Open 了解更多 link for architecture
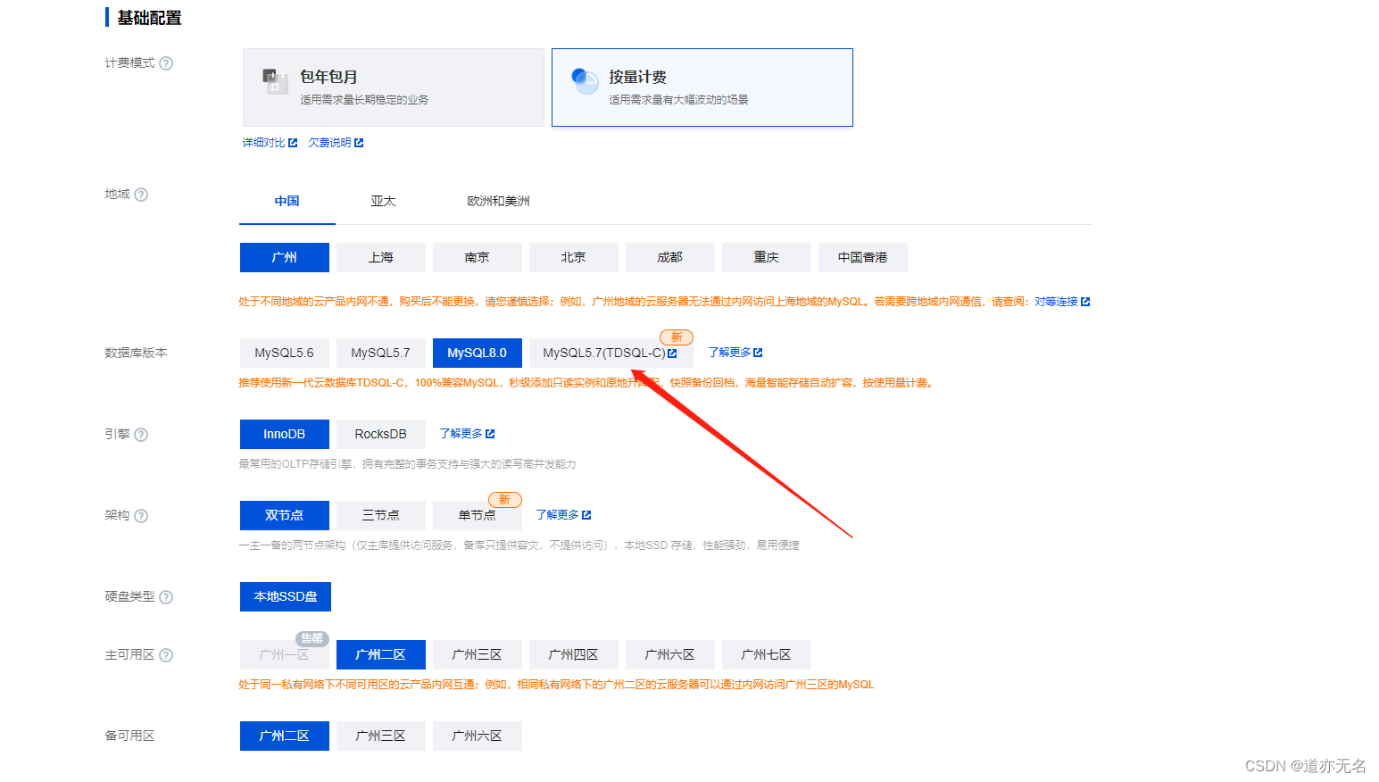The width and height of the screenshot is (1379, 782). tap(563, 515)
